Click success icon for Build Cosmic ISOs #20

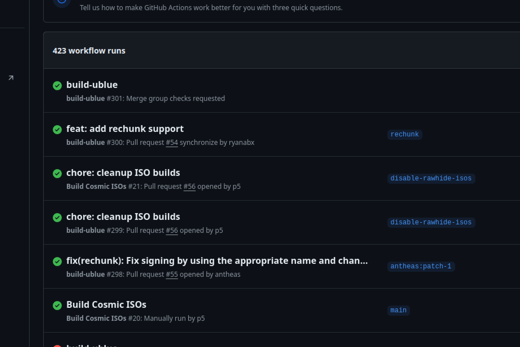click(x=57, y=305)
